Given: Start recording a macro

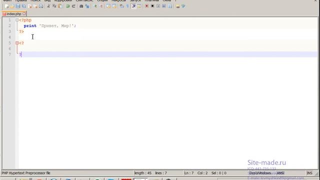Looking at the screenshot, I should coord(146,6).
